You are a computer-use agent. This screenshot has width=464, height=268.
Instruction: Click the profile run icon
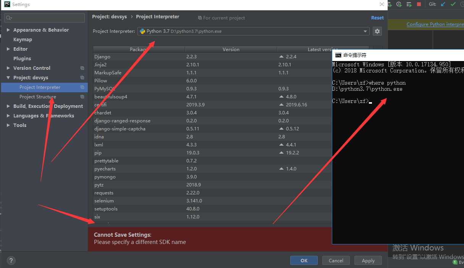coord(399,4)
